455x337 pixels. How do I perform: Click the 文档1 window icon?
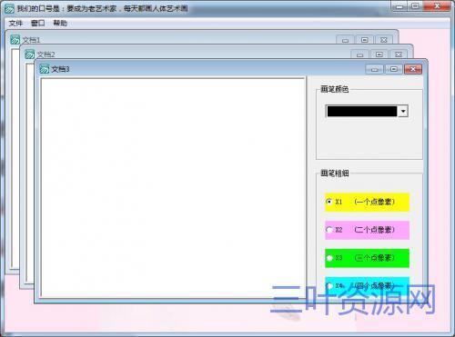tap(15, 40)
